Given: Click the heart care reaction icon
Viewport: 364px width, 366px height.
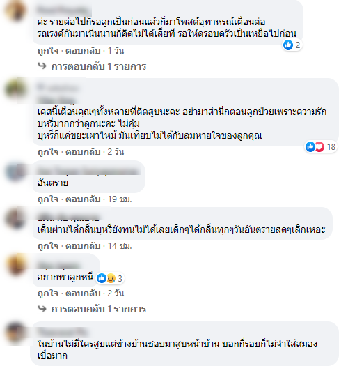Looking at the screenshot, I should tap(319, 147).
